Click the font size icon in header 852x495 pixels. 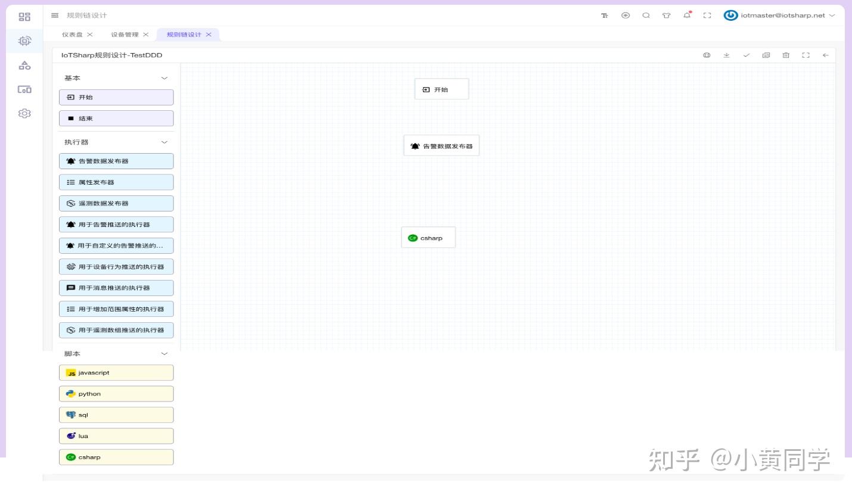pyautogui.click(x=605, y=15)
